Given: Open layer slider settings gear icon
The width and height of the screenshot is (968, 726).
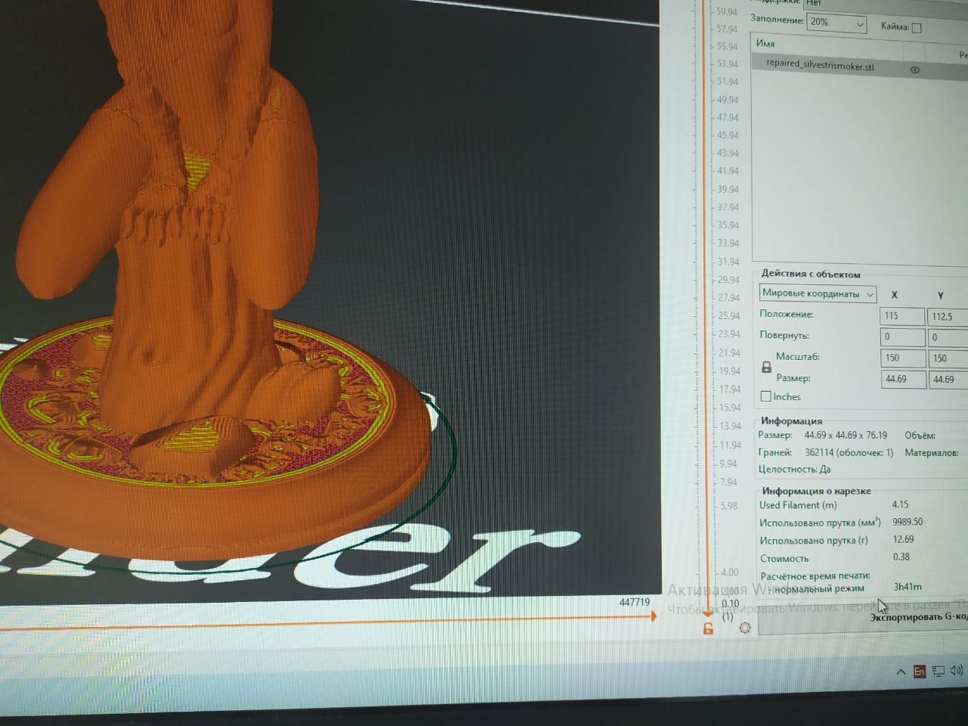Looking at the screenshot, I should click(x=745, y=628).
